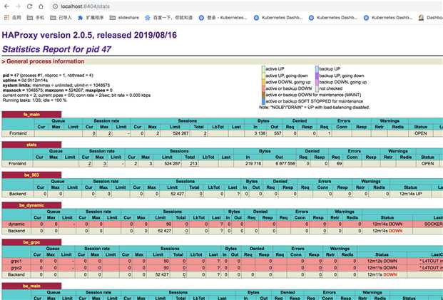Click the Session rate header in fe_main table
The image size is (443, 300).
[x=106, y=121]
